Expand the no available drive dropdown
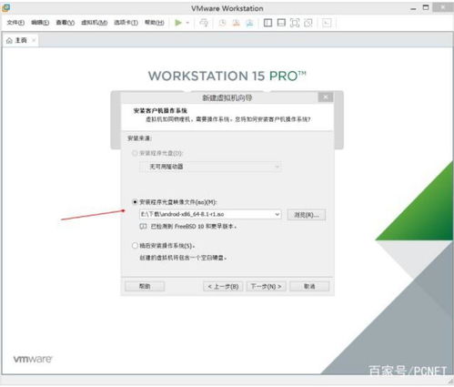454x387 pixels. point(277,167)
